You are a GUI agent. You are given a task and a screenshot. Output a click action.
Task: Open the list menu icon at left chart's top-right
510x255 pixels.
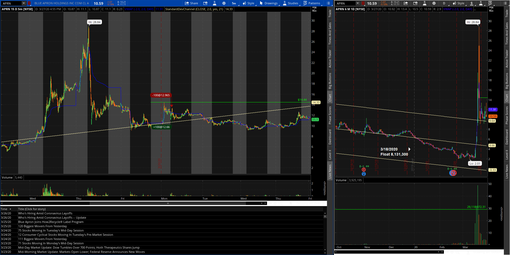(x=328, y=3)
